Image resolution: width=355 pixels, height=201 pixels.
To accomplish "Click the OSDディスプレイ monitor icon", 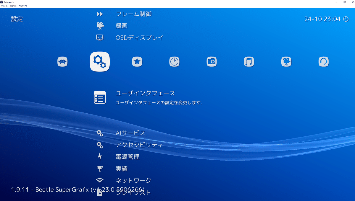I will (100, 38).
